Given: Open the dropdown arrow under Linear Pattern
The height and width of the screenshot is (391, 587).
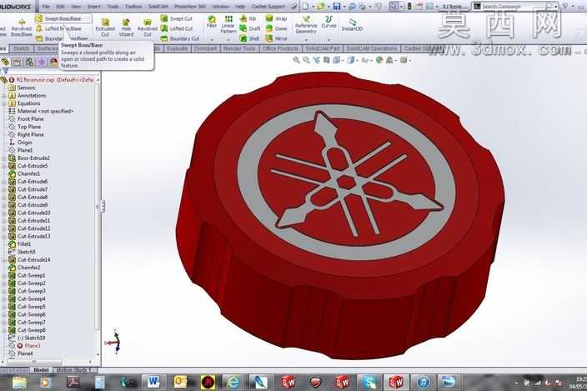Looking at the screenshot, I should click(x=228, y=40).
